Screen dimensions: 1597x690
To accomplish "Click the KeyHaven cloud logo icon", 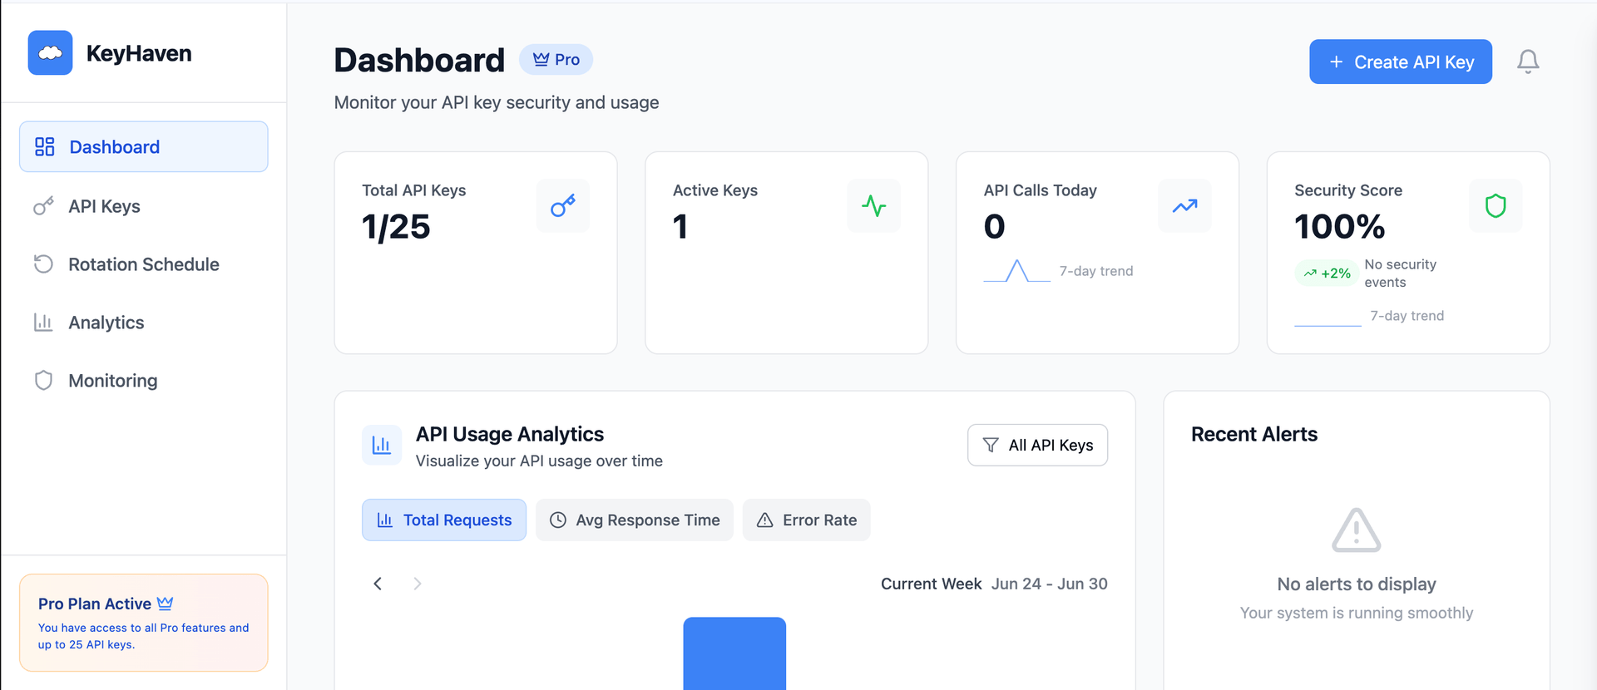I will pyautogui.click(x=50, y=53).
